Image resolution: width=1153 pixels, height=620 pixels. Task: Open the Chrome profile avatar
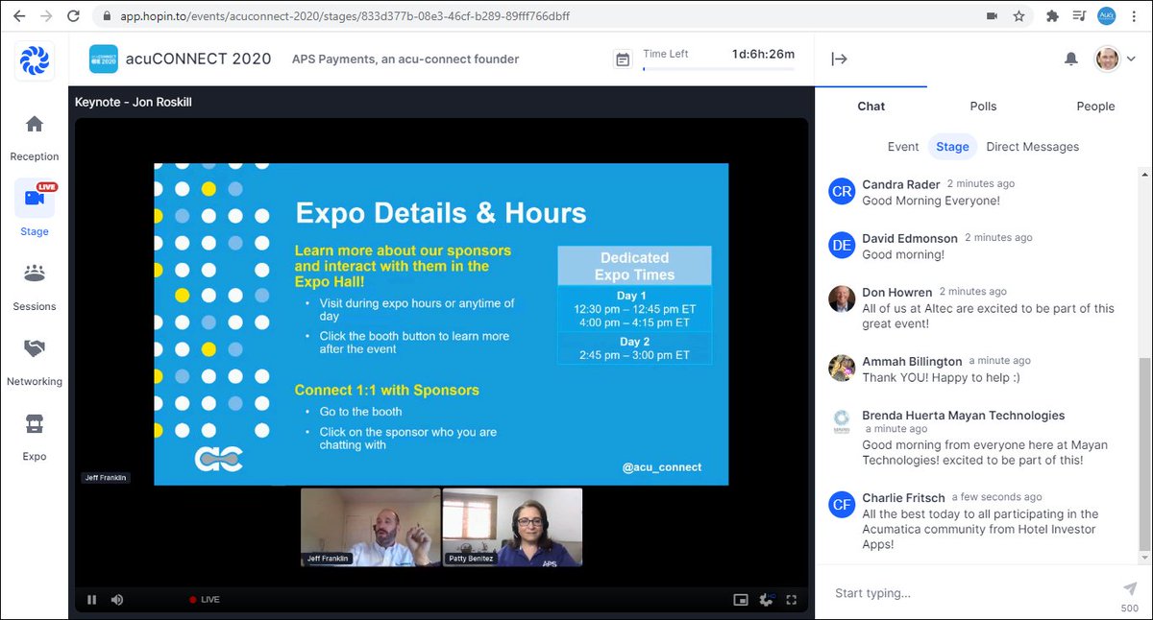point(1107,16)
